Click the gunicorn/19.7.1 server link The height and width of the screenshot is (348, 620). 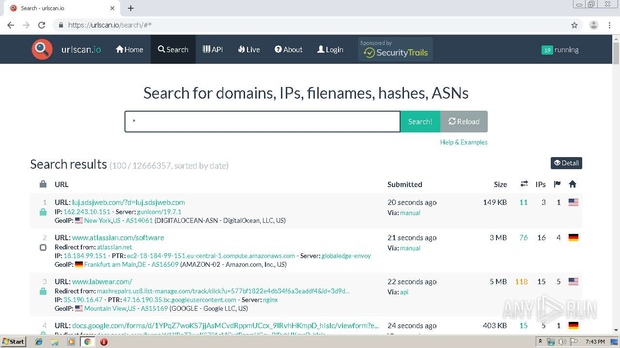[x=159, y=211]
